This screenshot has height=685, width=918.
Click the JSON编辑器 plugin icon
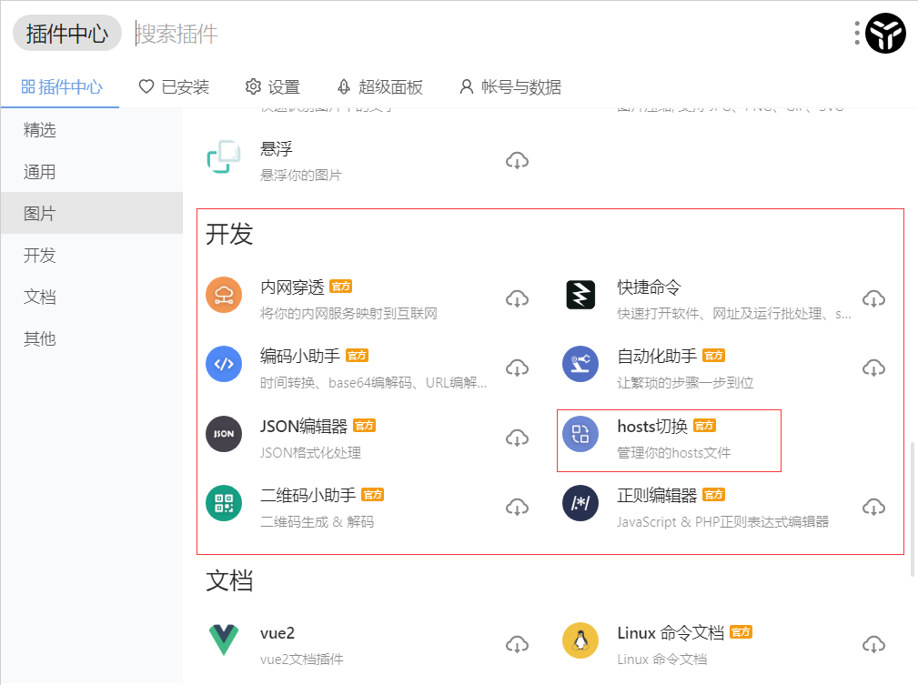click(x=224, y=435)
